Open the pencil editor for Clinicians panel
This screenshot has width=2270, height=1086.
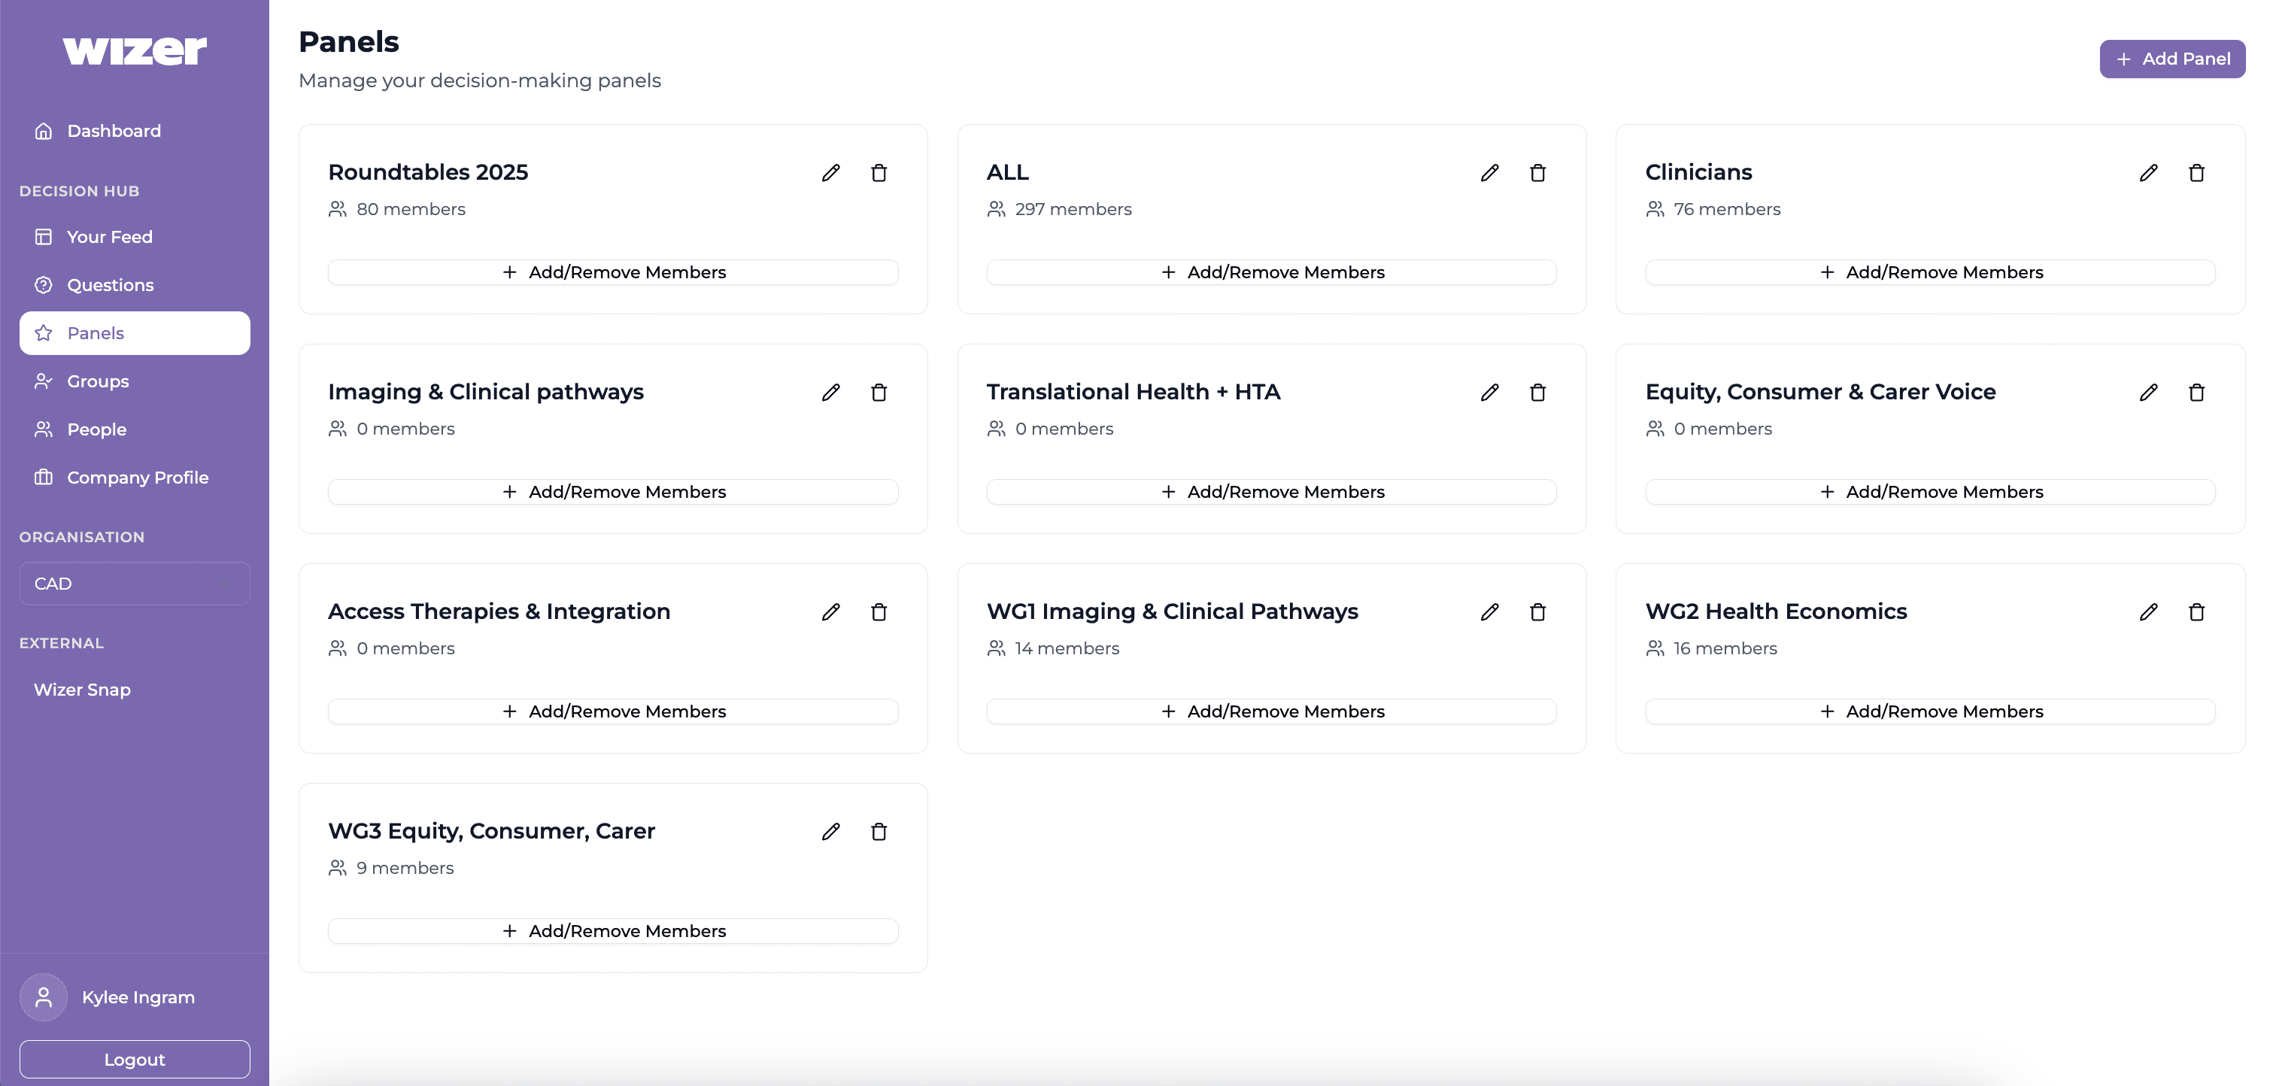click(x=2147, y=174)
